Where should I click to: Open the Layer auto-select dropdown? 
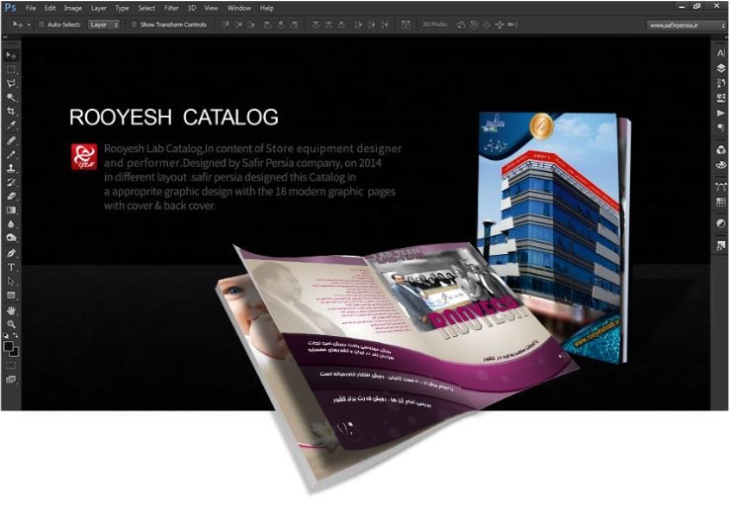[x=104, y=24]
